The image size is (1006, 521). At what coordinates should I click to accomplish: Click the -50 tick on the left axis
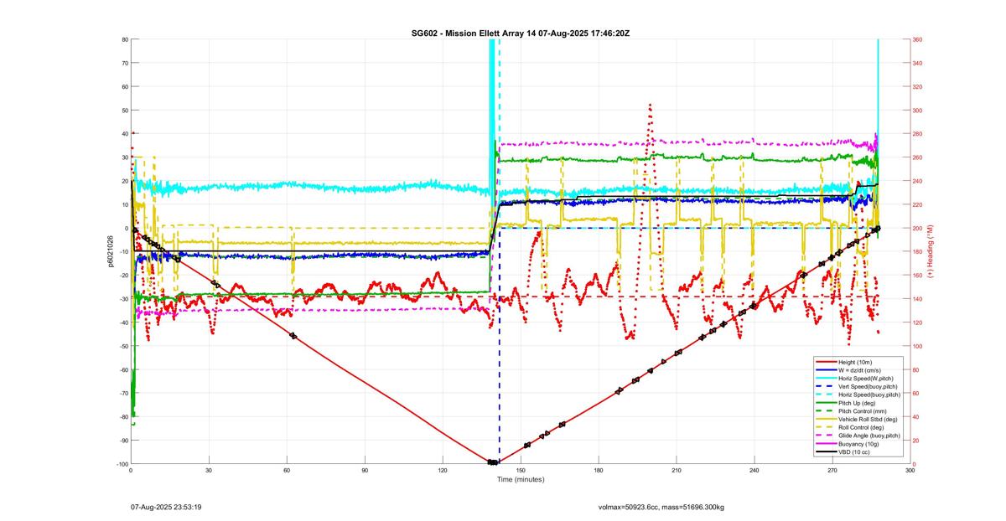[x=122, y=346]
